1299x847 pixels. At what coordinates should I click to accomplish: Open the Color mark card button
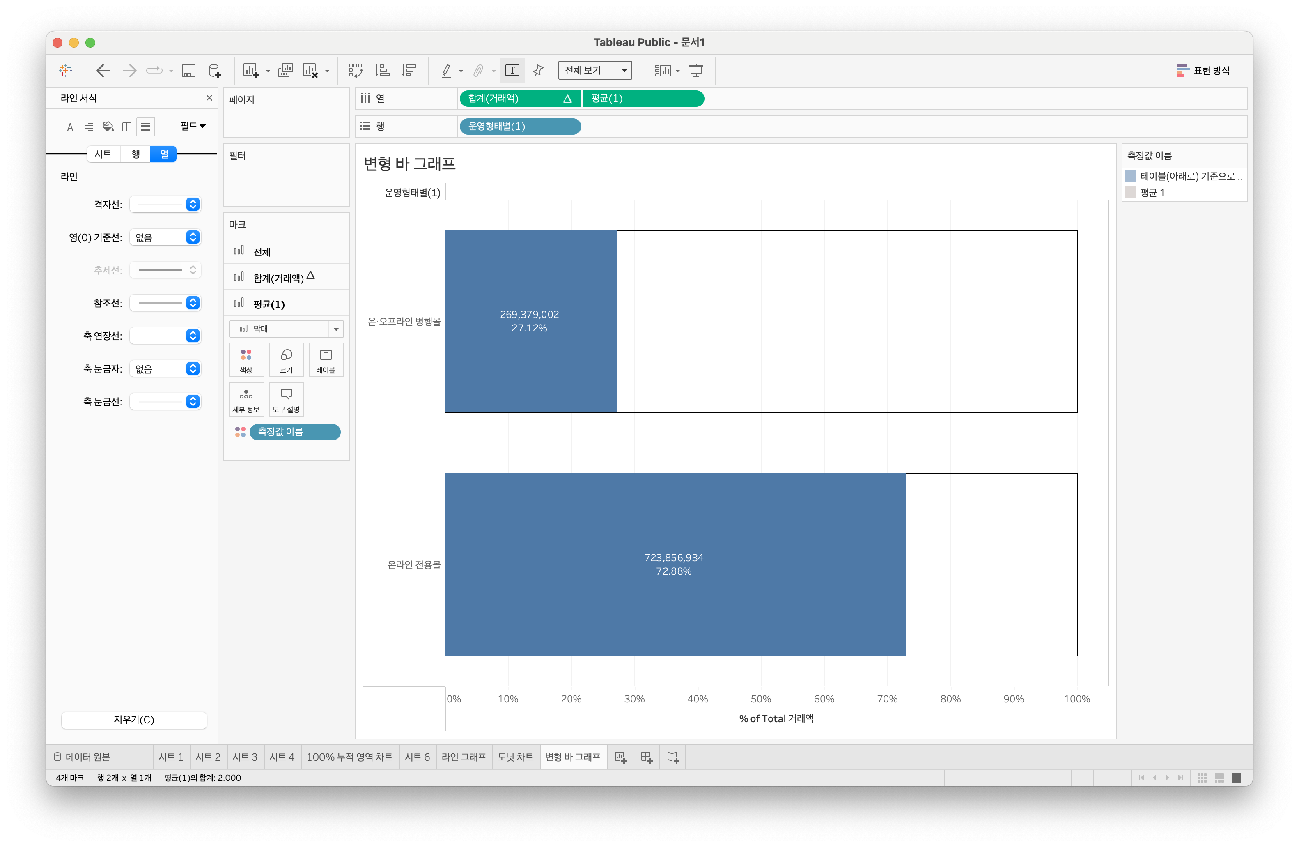tap(246, 360)
